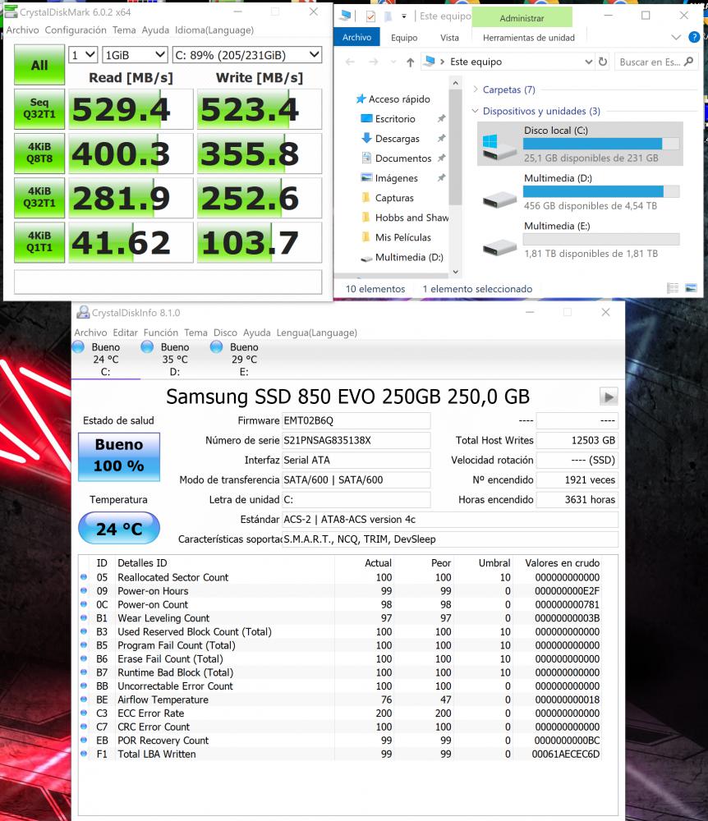
Task: Start the Seq Q32T1 test
Action: [39, 108]
